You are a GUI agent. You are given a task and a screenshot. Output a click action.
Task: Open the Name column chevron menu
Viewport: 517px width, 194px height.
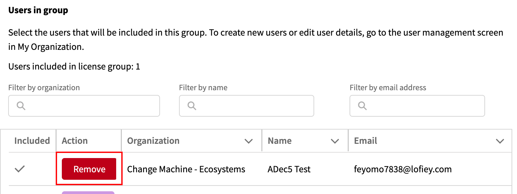335,141
